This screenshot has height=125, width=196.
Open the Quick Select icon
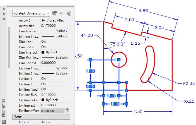[68, 13]
